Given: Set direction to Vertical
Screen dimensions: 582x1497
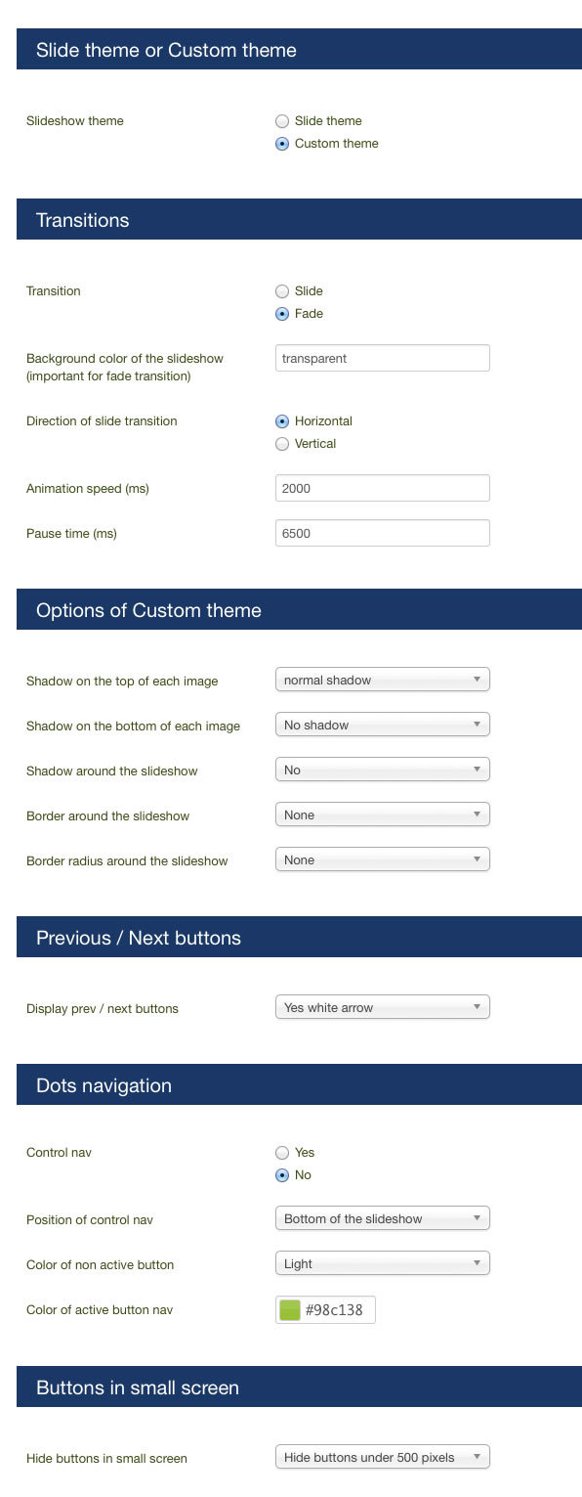Looking at the screenshot, I should (x=282, y=444).
